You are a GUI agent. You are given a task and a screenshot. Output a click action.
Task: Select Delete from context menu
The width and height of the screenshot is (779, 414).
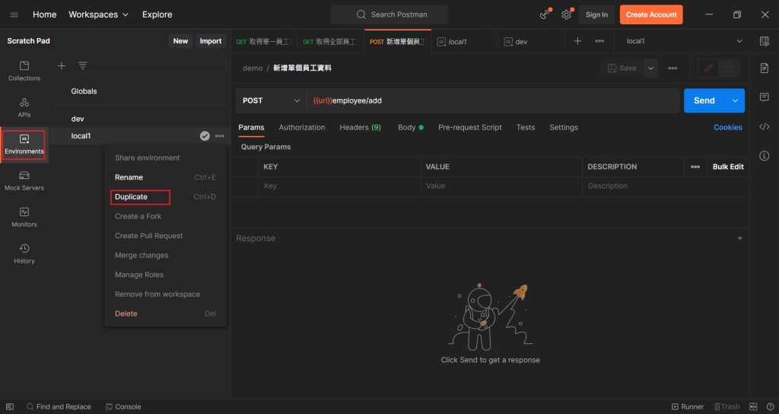click(126, 314)
